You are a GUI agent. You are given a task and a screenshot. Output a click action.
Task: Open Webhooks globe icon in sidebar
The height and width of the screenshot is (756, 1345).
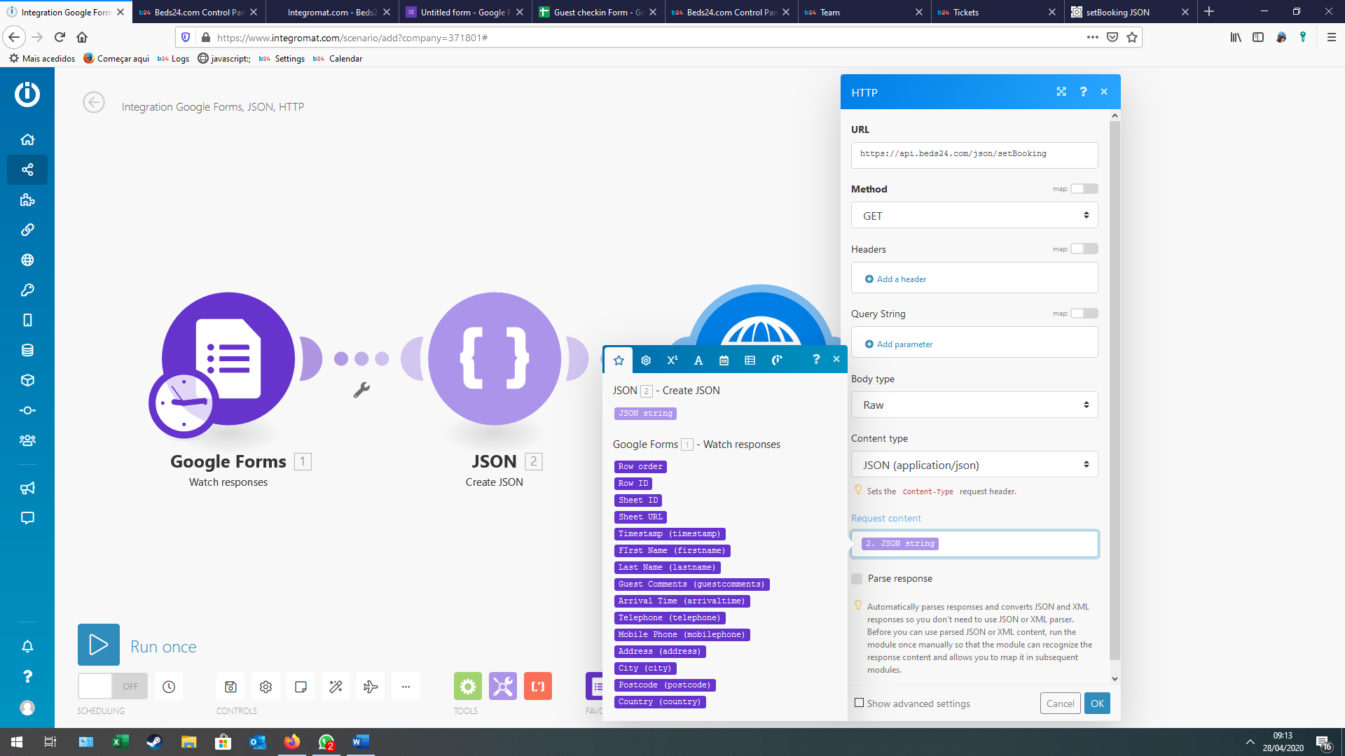tap(27, 260)
